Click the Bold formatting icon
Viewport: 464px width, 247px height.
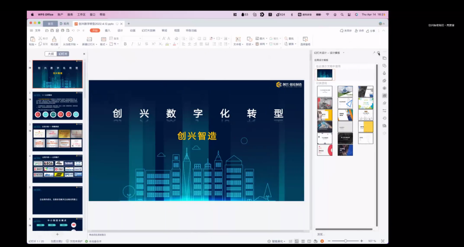[125, 44]
